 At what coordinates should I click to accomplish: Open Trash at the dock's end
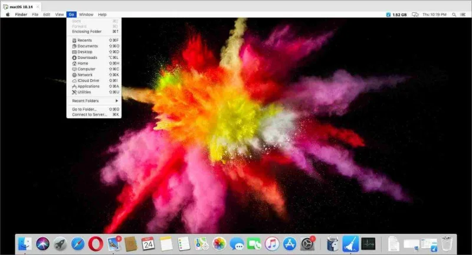[x=447, y=243]
